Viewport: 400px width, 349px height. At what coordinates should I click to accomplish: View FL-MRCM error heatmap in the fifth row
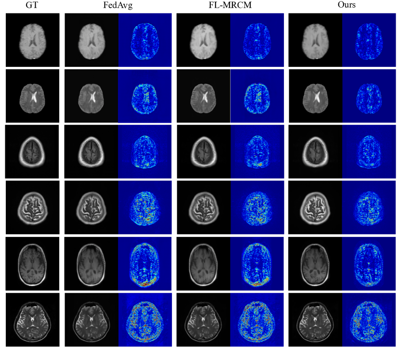tap(257, 263)
